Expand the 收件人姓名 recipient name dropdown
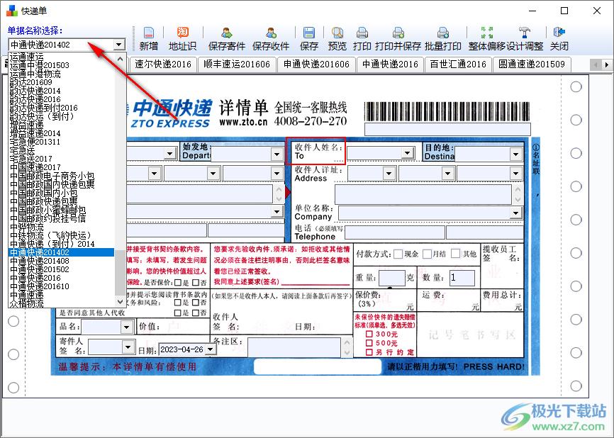The height and width of the screenshot is (438, 614). tap(407, 153)
